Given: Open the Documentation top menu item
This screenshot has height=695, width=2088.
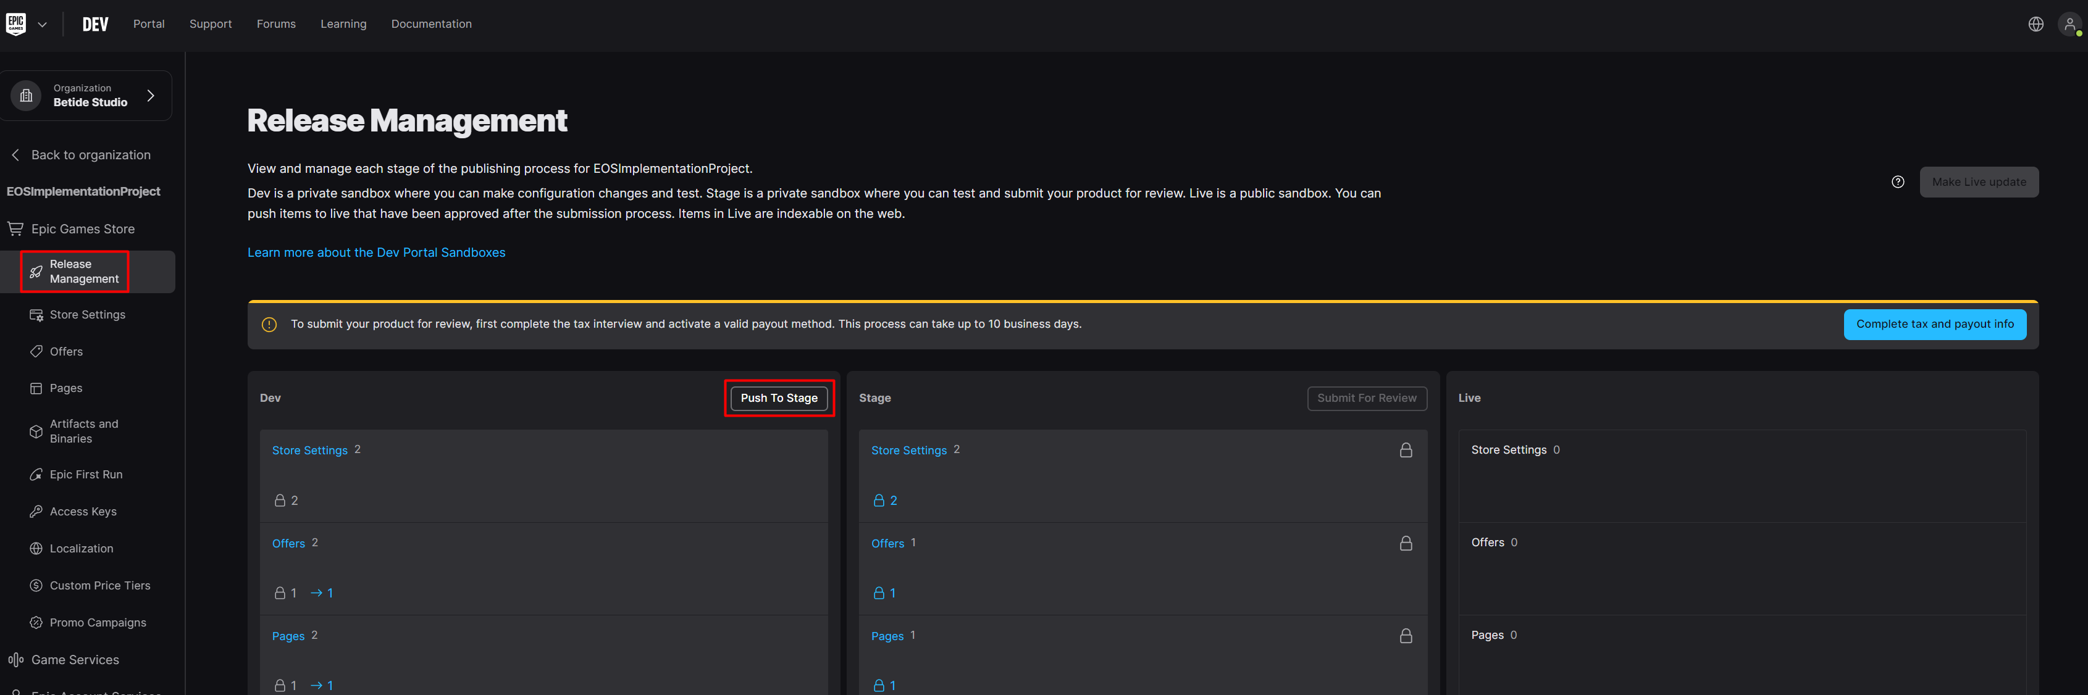Looking at the screenshot, I should click(431, 24).
